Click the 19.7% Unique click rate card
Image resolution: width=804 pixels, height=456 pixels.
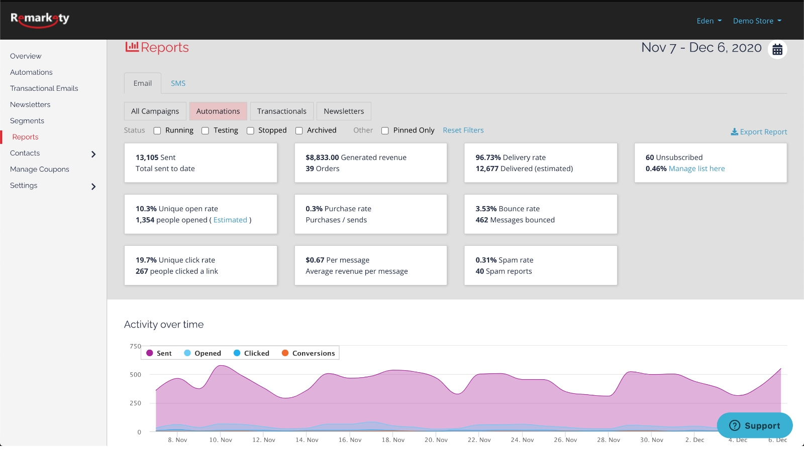click(x=200, y=265)
